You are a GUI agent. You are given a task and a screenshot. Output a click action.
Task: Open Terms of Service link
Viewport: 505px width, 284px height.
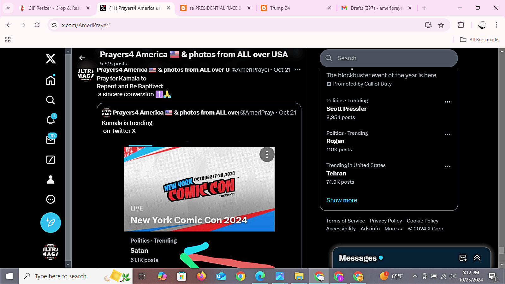(x=345, y=221)
